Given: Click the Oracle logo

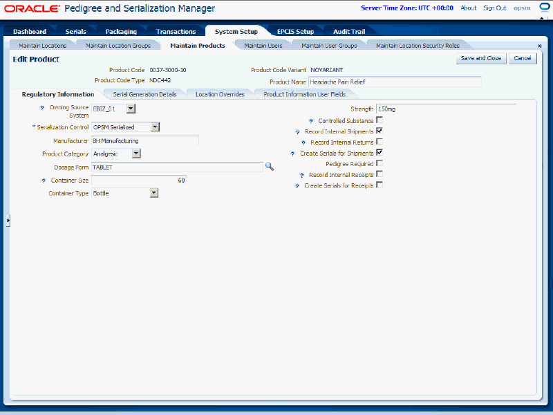Looking at the screenshot, I should 32,8.
